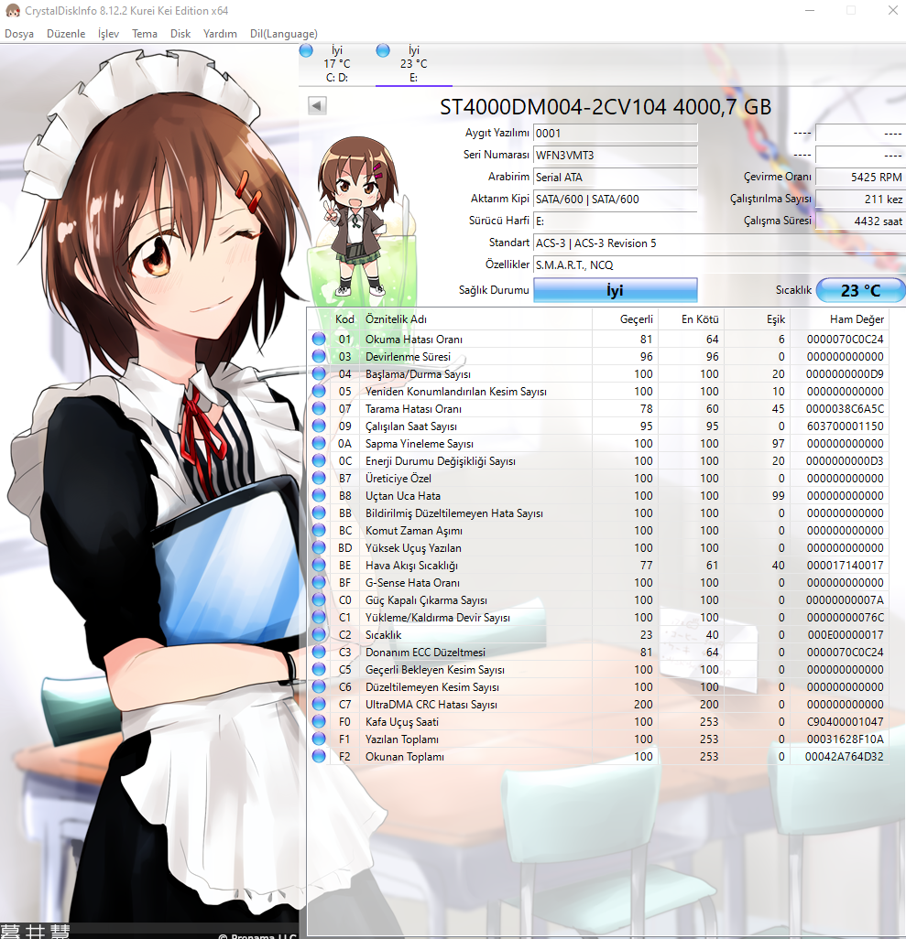Click the İyi health status button

616,290
